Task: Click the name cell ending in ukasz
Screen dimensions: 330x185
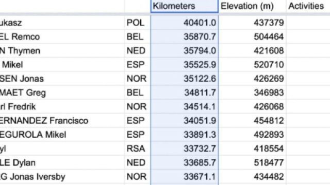Action: click(x=62, y=23)
